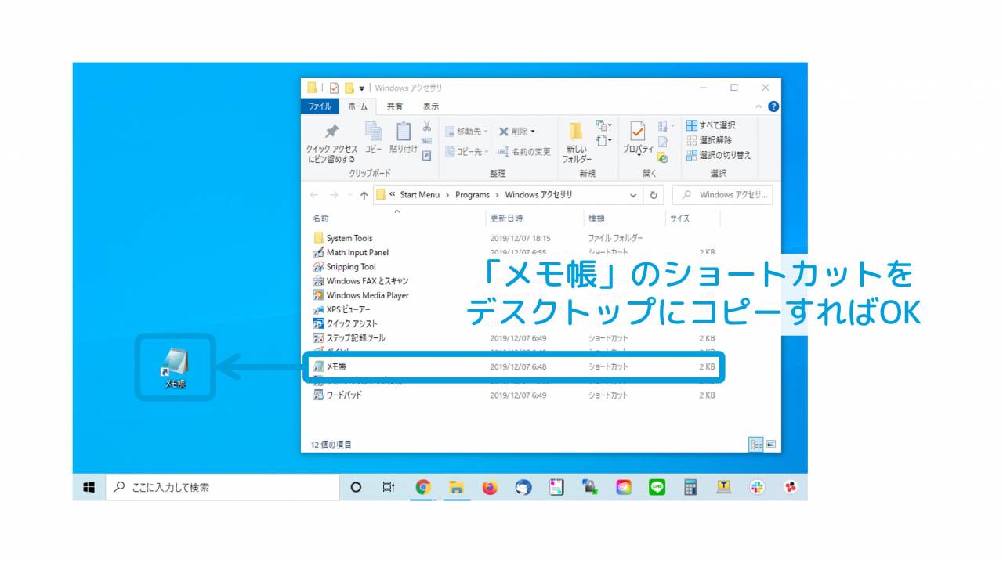Viewport: 1003px width, 563px height.
Task: Open Quick Access Toolbar customize arrow
Action: [362, 88]
